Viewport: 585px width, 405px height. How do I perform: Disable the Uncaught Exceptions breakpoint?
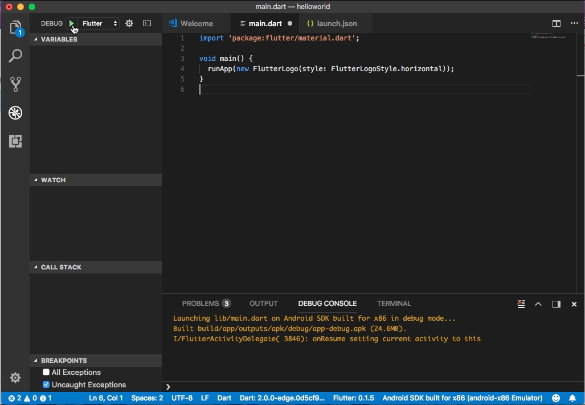[46, 384]
